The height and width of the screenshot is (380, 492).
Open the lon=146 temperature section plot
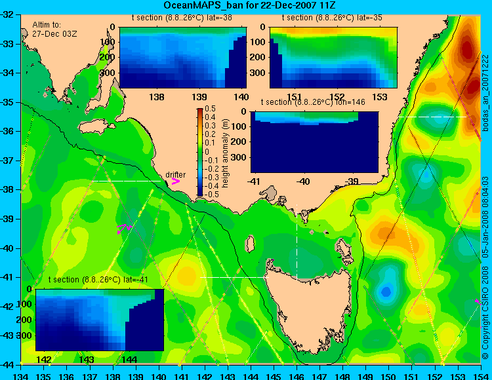pos(314,142)
